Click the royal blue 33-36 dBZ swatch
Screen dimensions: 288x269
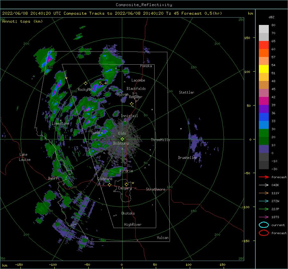pos(264,117)
